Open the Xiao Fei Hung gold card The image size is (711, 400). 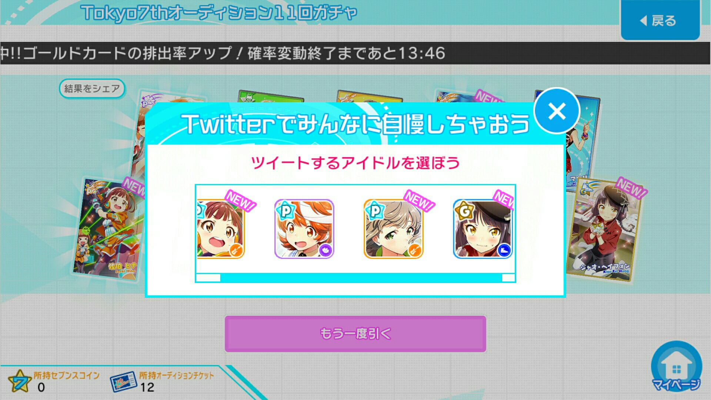(604, 230)
